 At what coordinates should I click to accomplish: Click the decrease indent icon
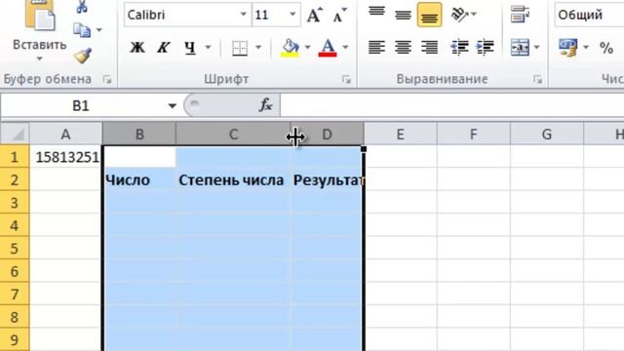click(x=459, y=48)
